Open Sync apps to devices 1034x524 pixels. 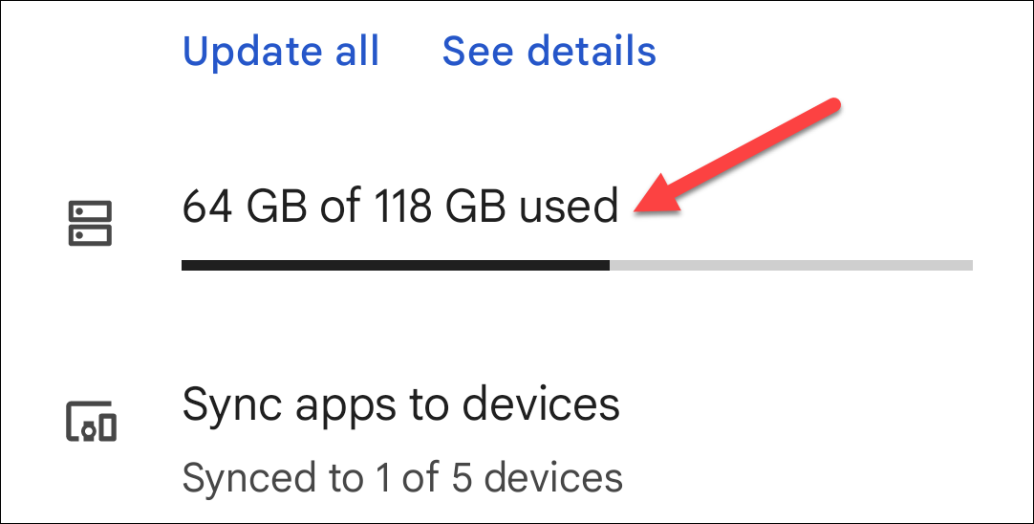pos(400,404)
